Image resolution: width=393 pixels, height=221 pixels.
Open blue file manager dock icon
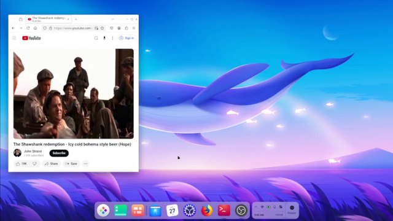click(x=155, y=211)
